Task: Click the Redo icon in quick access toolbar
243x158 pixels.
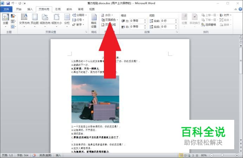Action: coord(20,3)
